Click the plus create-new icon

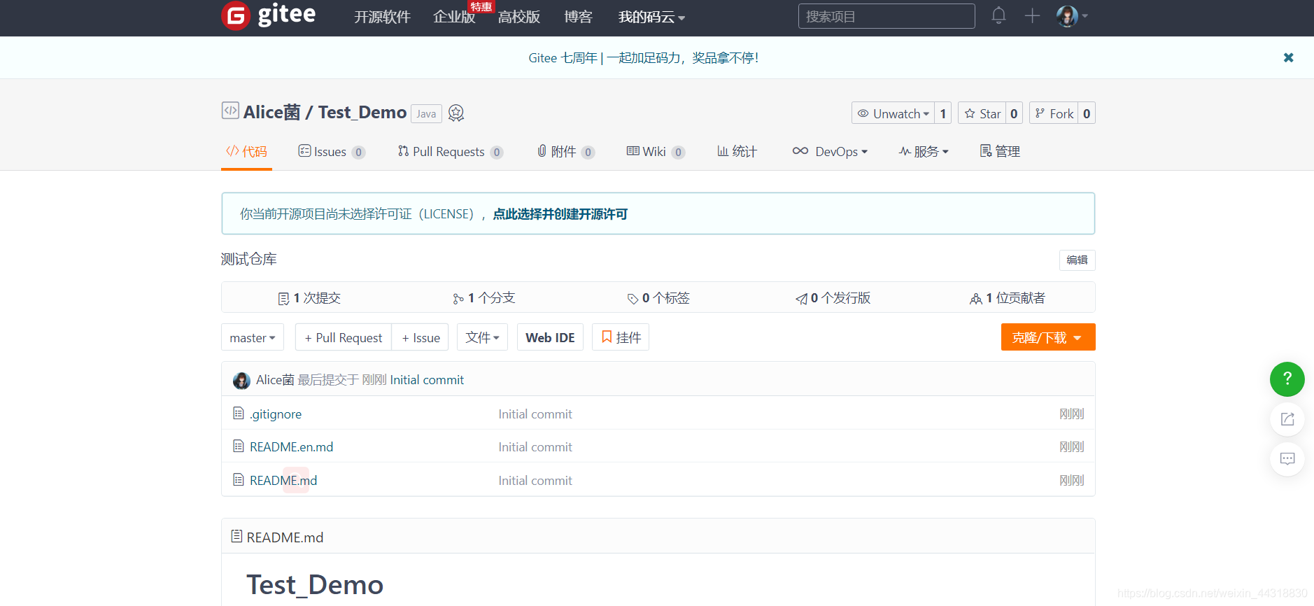coord(1032,15)
